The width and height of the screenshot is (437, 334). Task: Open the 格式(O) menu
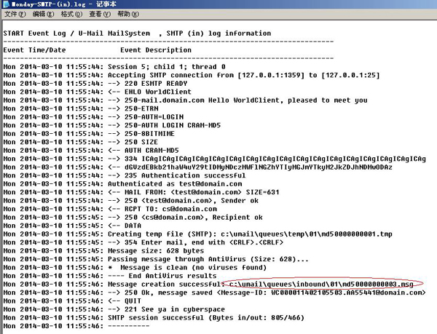[71, 14]
